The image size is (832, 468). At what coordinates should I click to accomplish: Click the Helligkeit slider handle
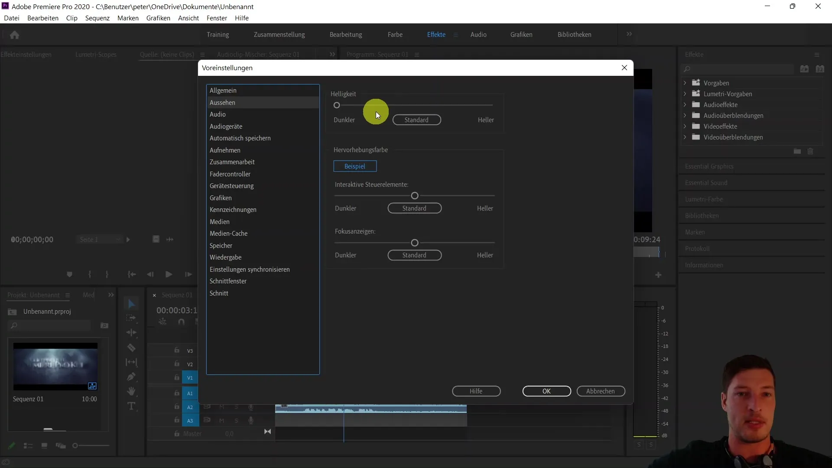point(337,105)
